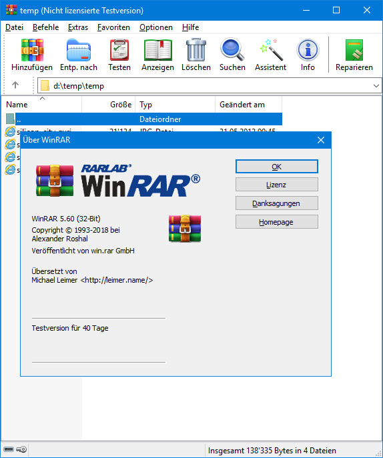This screenshot has height=458, width=383.
Task: Click the key icon in status bar
Action: click(21, 449)
